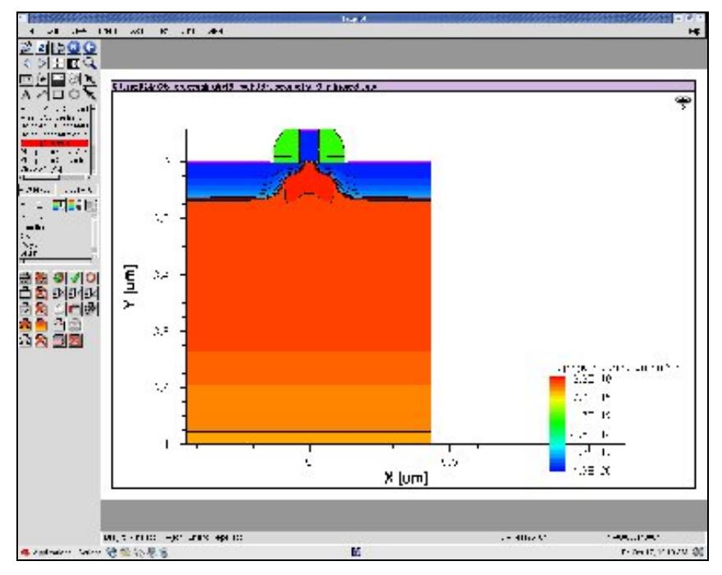
Task: Click the green round icon left of the checkmark
Action: [x=58, y=278]
